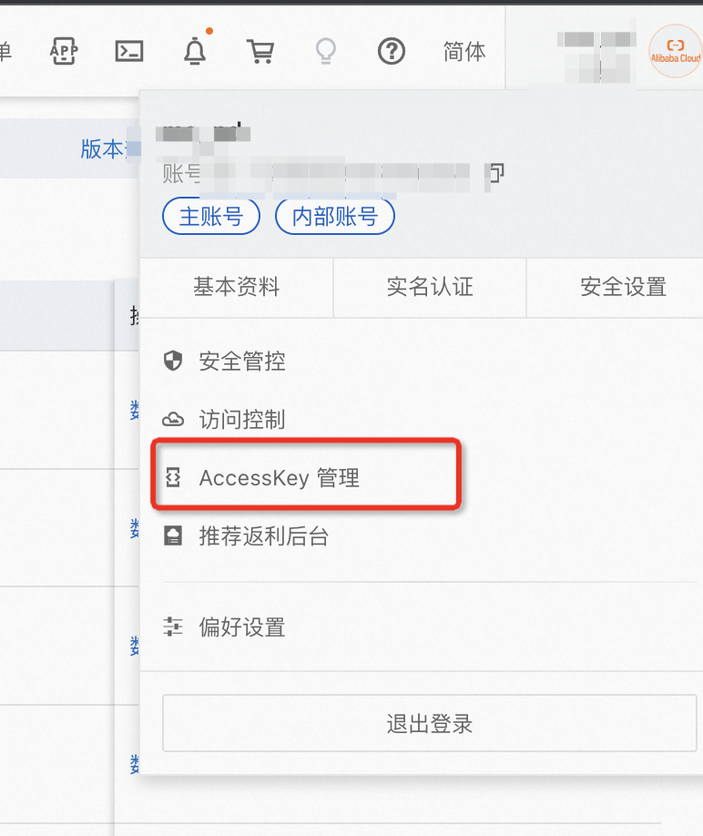This screenshot has width=703, height=836.
Task: Open 推荐返利后台
Action: pyautogui.click(x=263, y=535)
